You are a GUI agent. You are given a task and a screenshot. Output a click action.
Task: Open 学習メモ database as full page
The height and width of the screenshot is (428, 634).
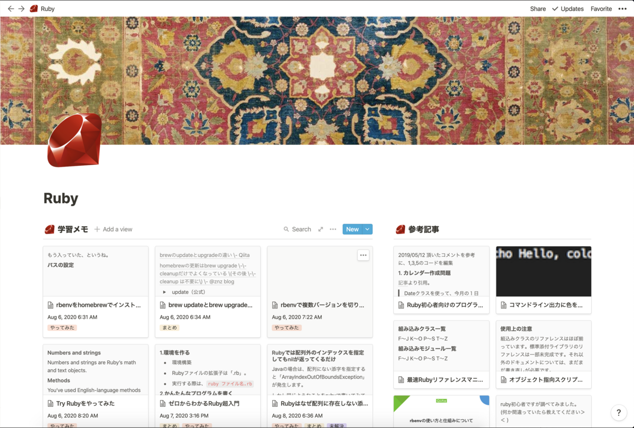[321, 229]
